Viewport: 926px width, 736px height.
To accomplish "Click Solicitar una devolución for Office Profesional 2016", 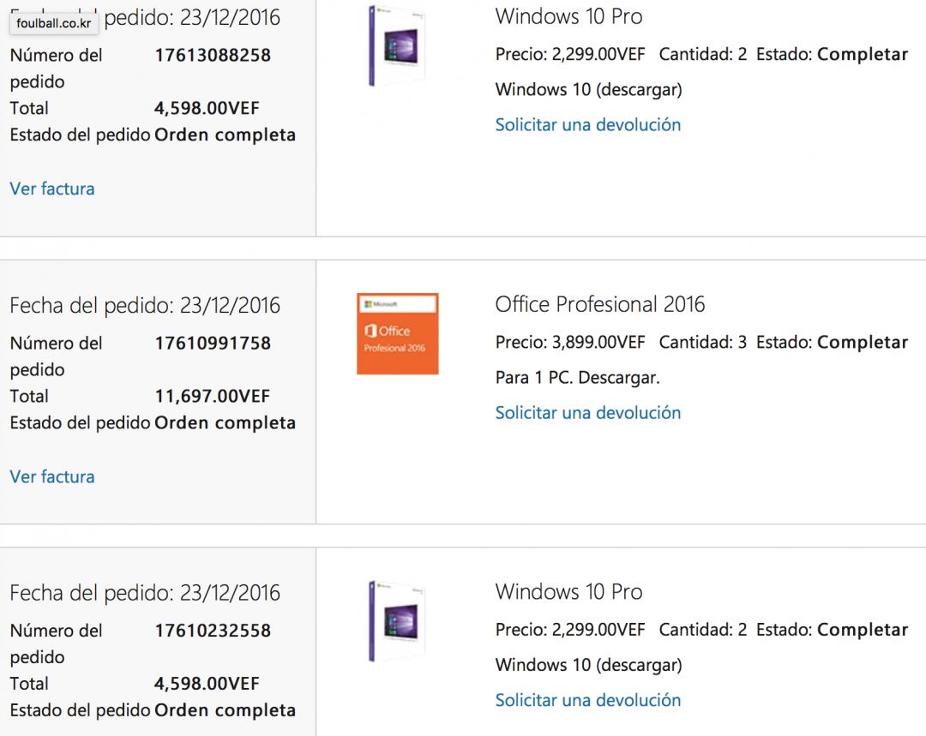I will click(587, 413).
